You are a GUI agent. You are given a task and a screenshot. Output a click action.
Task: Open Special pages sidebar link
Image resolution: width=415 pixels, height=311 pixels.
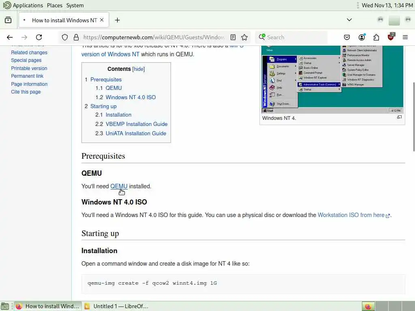click(26, 60)
